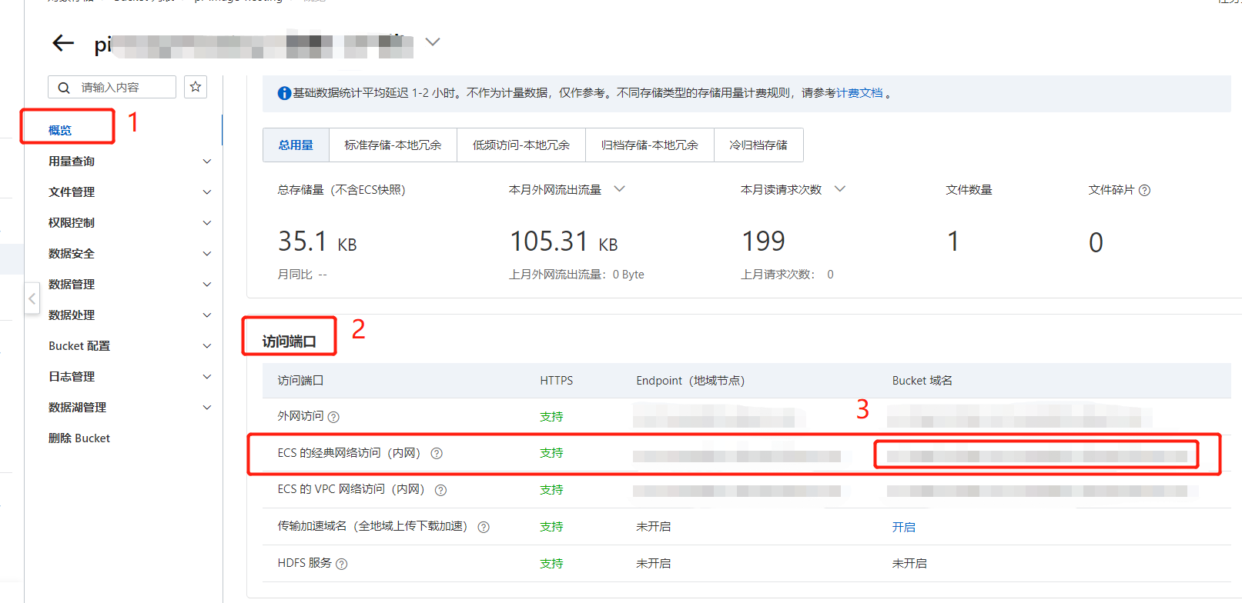This screenshot has width=1242, height=603.
Task: Open the bucket name switcher dropdown
Action: point(433,42)
